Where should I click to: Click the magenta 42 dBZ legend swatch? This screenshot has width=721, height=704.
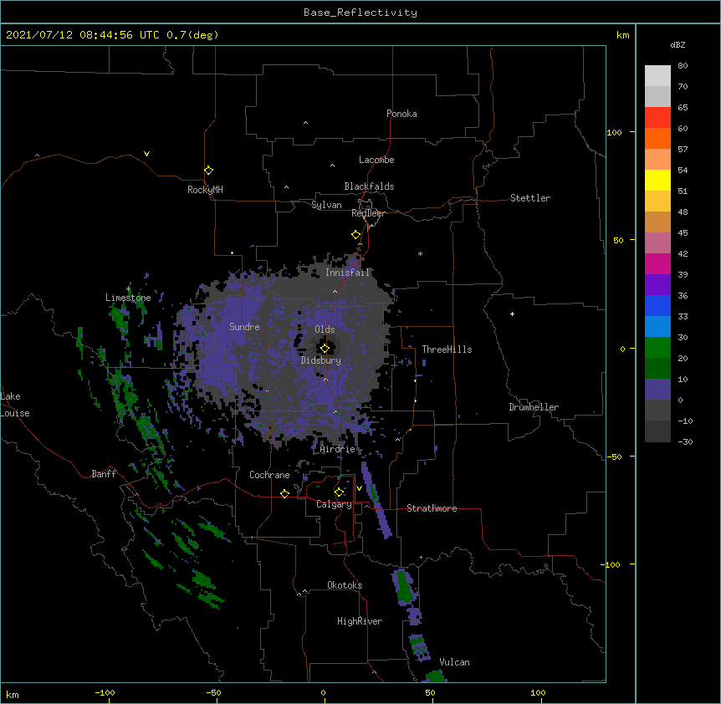pyautogui.click(x=657, y=263)
